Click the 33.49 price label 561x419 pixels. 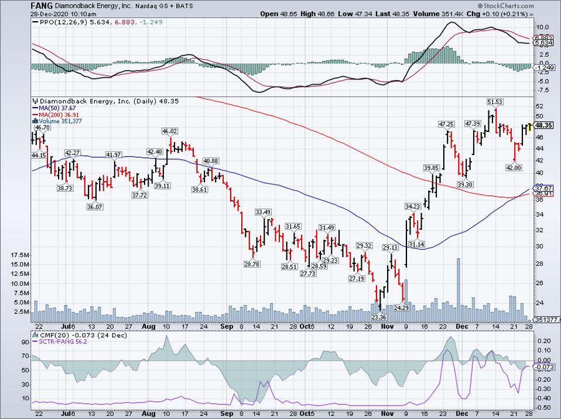(x=263, y=212)
